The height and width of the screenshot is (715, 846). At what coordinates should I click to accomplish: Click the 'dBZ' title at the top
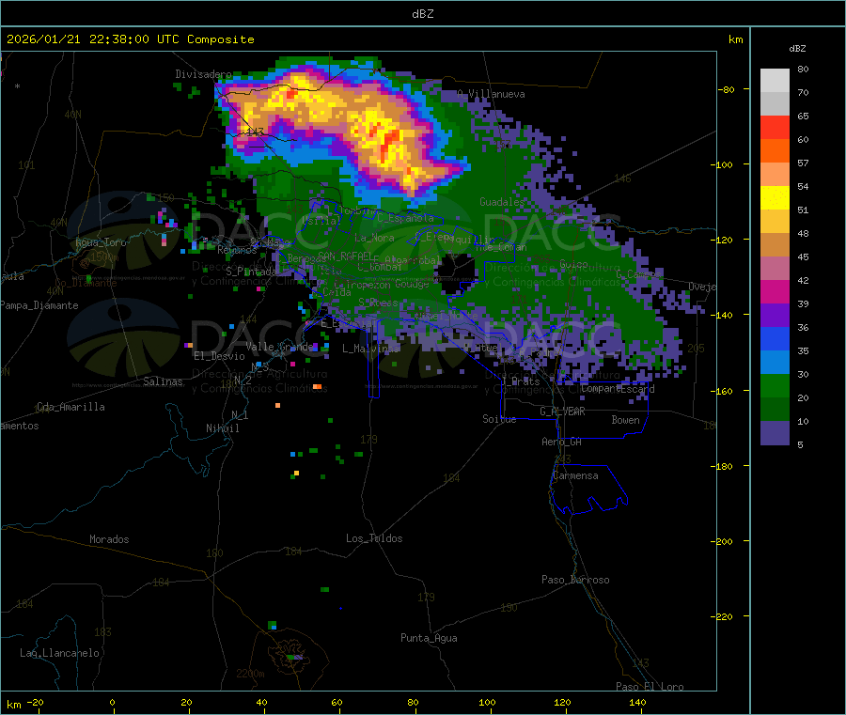tap(422, 14)
